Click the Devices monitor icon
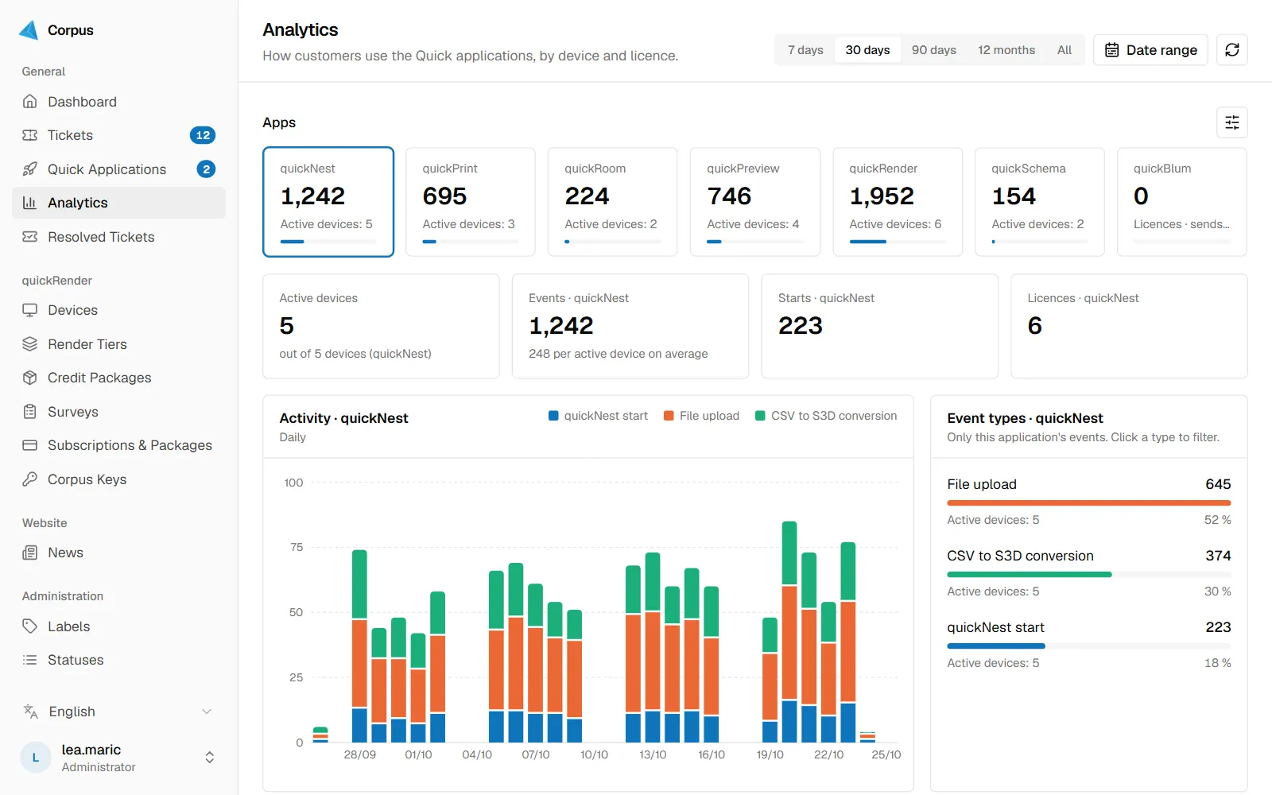Screen dimensions: 1272x795 pyautogui.click(x=30, y=310)
